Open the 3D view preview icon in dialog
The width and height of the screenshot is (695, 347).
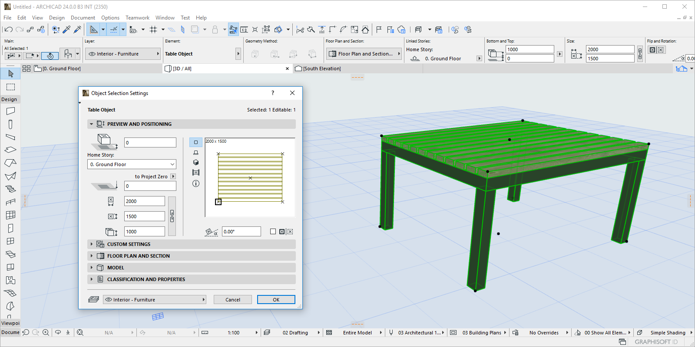pos(196,162)
